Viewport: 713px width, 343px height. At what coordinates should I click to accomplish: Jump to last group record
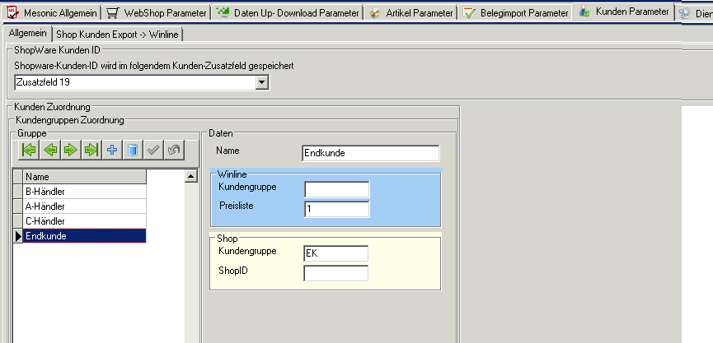coord(91,150)
